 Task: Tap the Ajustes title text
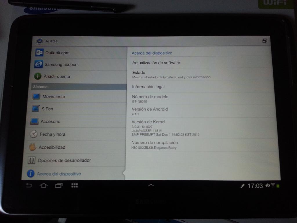(x=51, y=41)
